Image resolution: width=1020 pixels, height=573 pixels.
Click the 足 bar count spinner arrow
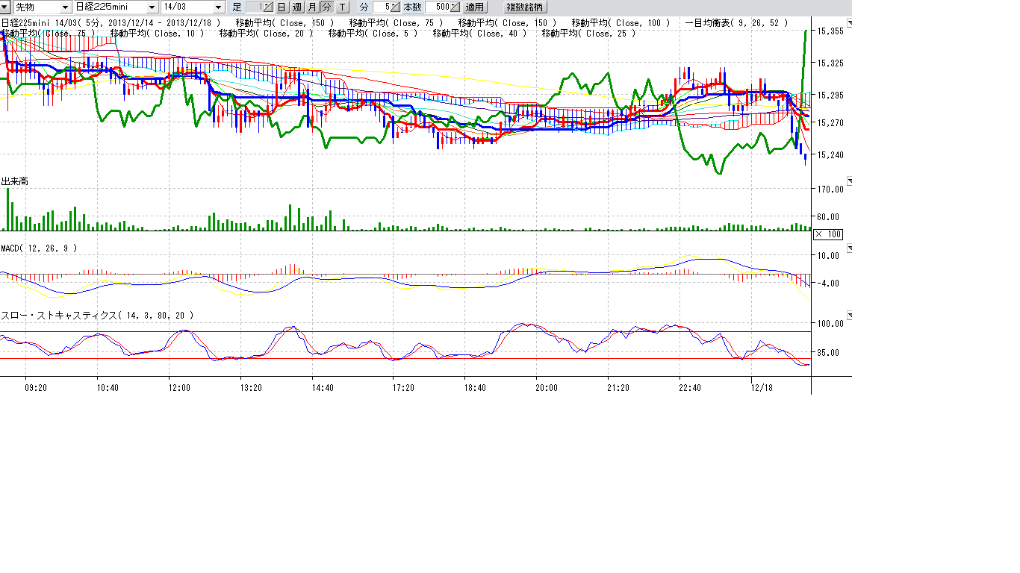click(x=267, y=7)
